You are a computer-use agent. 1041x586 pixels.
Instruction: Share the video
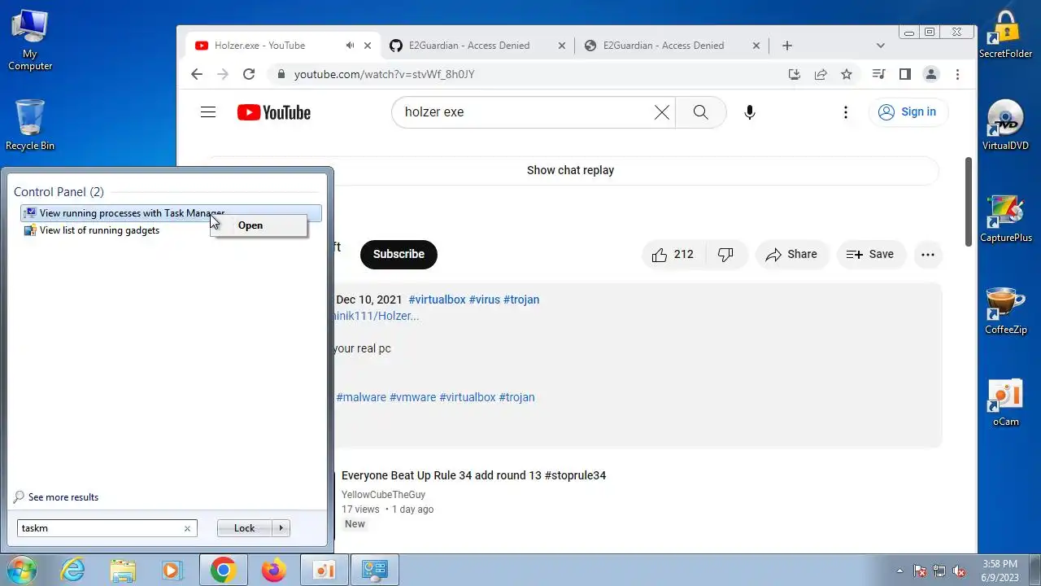[791, 254]
